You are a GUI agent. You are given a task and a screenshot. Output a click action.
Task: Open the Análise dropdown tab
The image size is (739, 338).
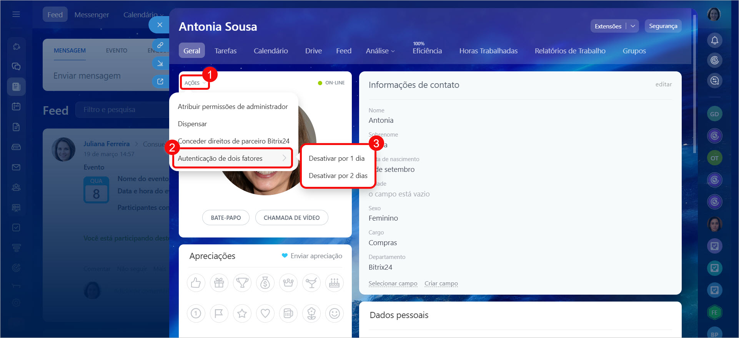(x=380, y=51)
